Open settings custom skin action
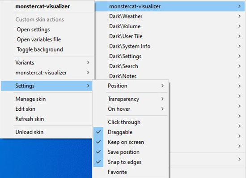 point(47,30)
